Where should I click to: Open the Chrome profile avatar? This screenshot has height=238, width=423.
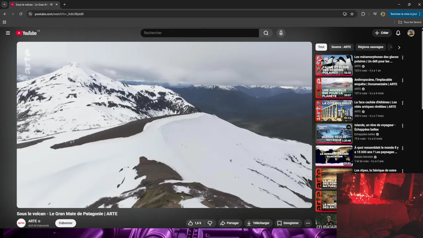383,14
